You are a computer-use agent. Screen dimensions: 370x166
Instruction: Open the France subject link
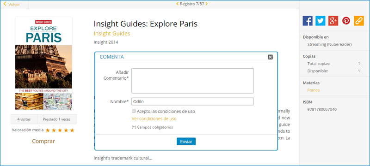[314, 90]
